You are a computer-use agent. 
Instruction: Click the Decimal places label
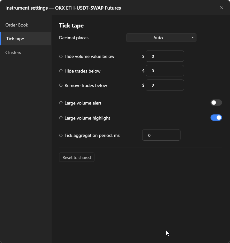(x=74, y=38)
